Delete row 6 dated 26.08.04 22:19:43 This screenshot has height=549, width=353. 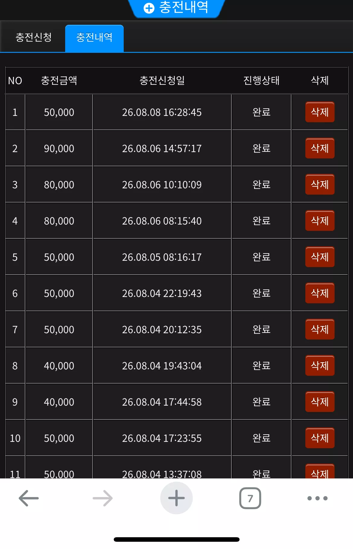(x=320, y=293)
